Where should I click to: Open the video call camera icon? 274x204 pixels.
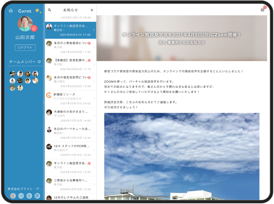20,196
